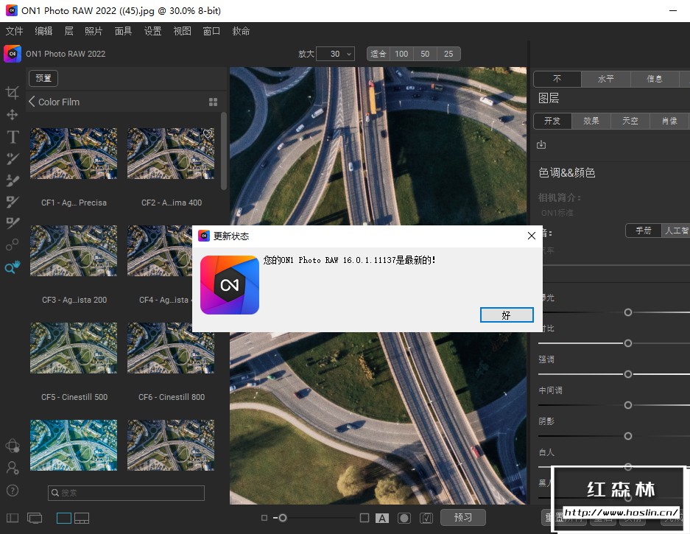Click the thumbnail size slider handle
The width and height of the screenshot is (690, 534).
[x=282, y=518]
